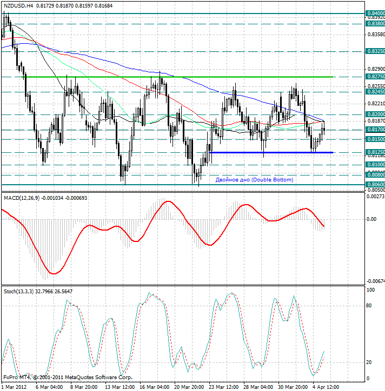Select the Double Bottom text annotation

[x=254, y=179]
